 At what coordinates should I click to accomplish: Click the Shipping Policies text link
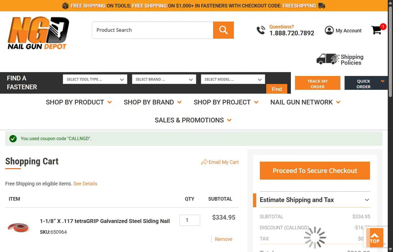(x=352, y=60)
